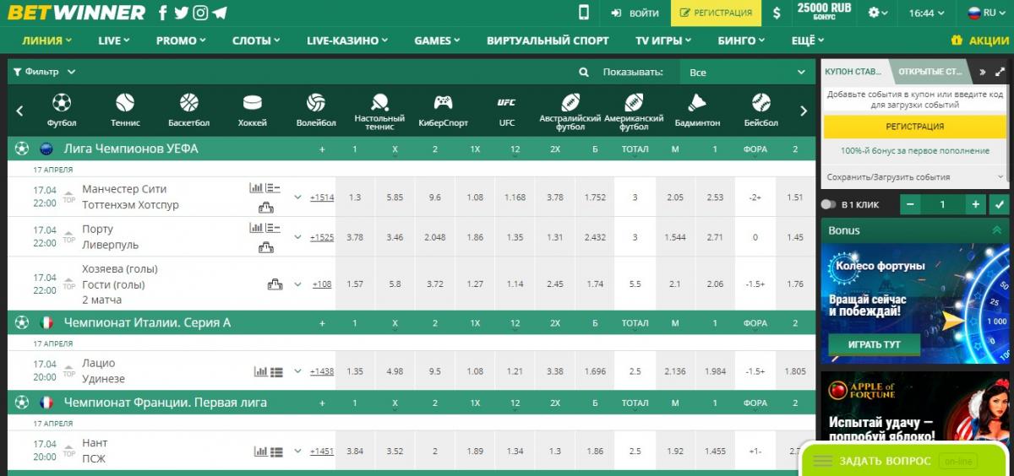This screenshot has width=1014, height=476.
Task: Click the one-click bet amount field
Action: (x=942, y=204)
